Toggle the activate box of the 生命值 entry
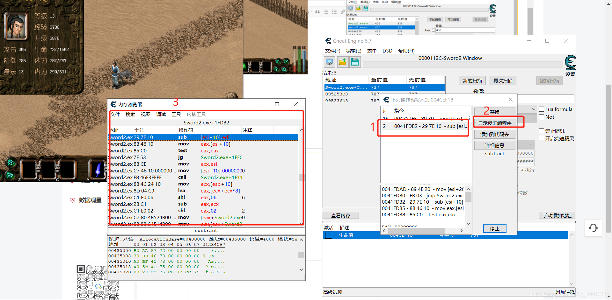The height and width of the screenshot is (300, 612). point(329,235)
